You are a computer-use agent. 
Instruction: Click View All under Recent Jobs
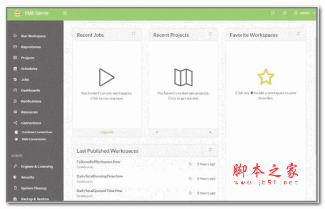[107, 132]
